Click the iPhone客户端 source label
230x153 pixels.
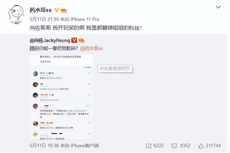click(x=85, y=146)
